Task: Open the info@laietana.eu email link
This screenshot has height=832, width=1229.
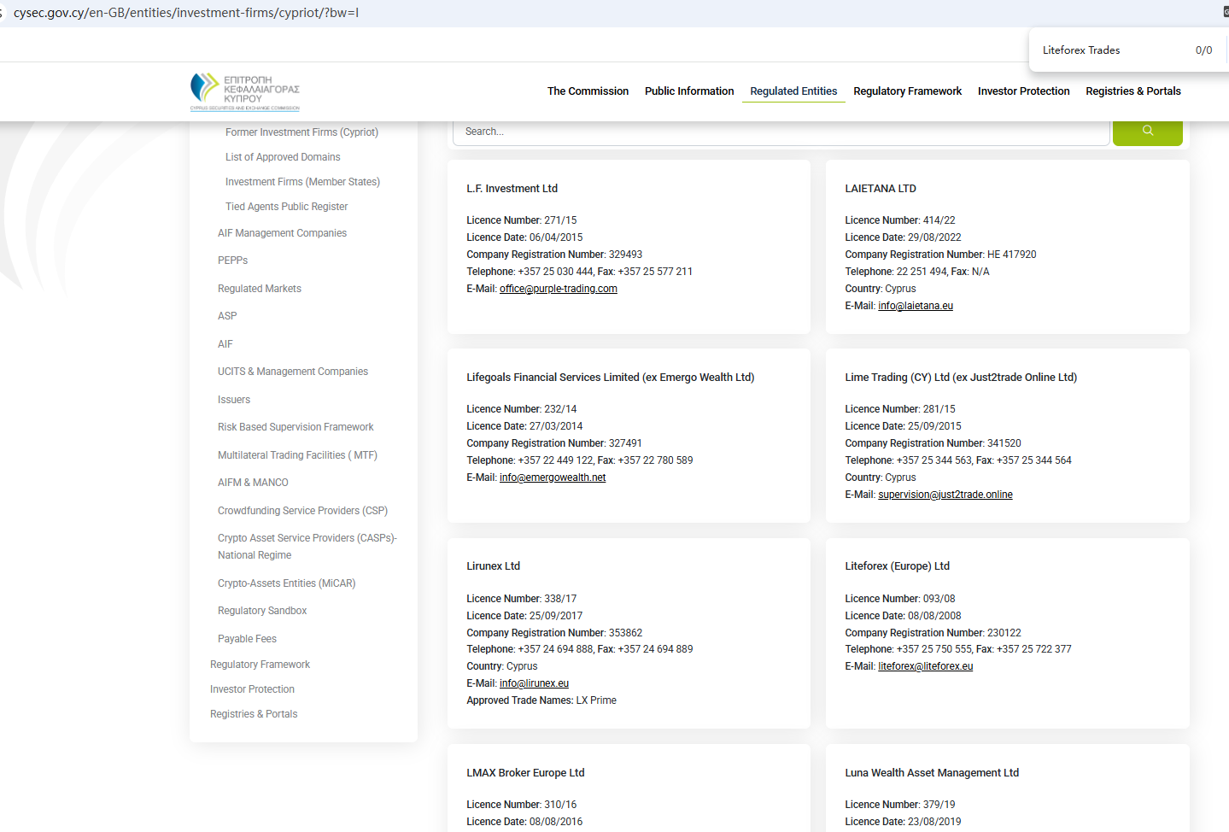Action: click(x=916, y=306)
